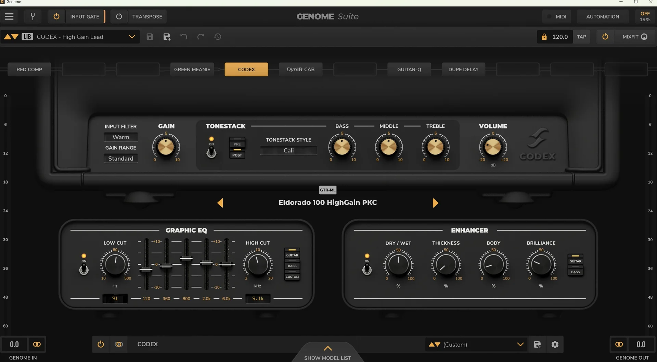Open the AUTOMATION panel
The height and width of the screenshot is (362, 657).
click(603, 16)
